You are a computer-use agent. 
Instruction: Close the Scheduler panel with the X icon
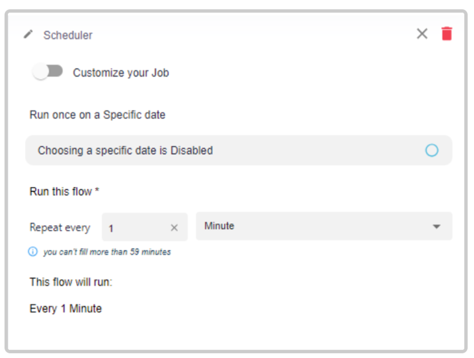(422, 34)
